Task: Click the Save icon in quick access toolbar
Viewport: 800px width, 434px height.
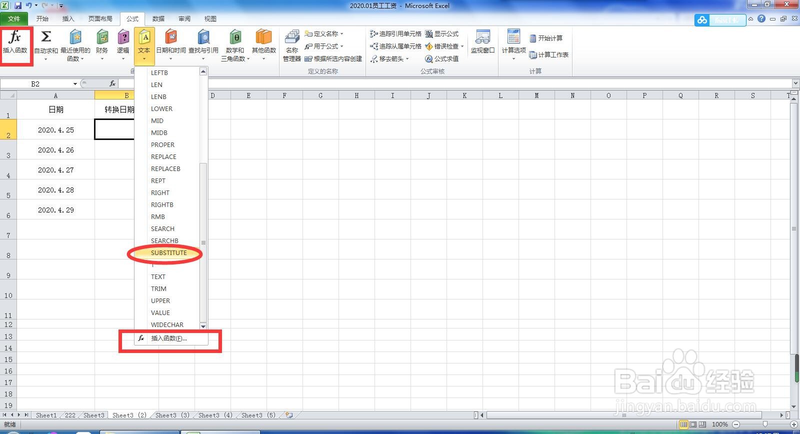Action: pos(18,5)
